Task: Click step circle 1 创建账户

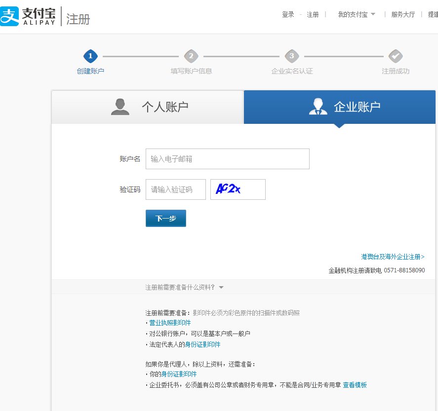Action: point(90,56)
